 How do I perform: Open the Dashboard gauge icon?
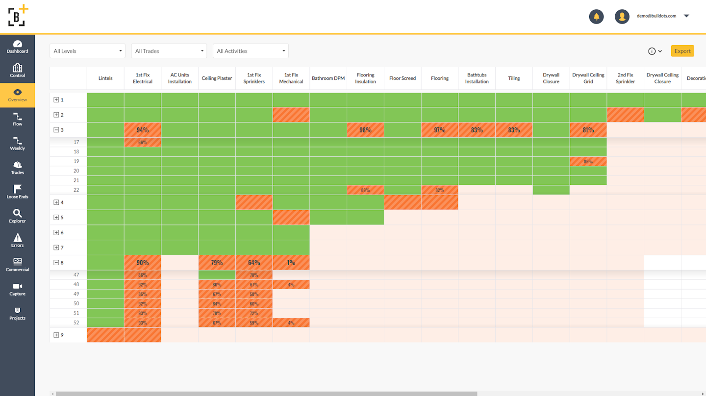click(17, 44)
